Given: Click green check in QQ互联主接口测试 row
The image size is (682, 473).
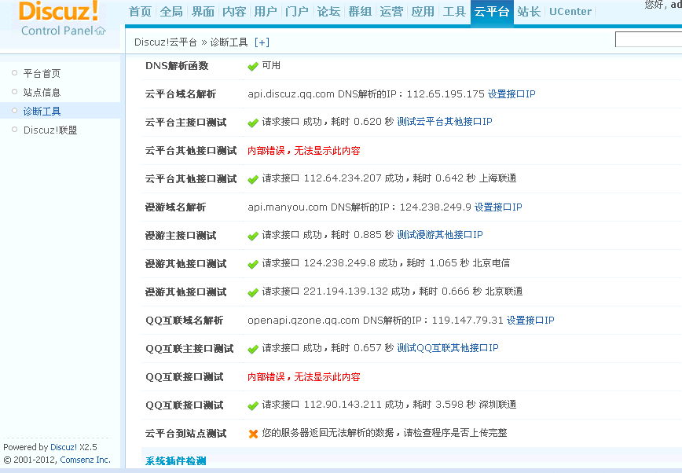Looking at the screenshot, I should pyautogui.click(x=253, y=350).
